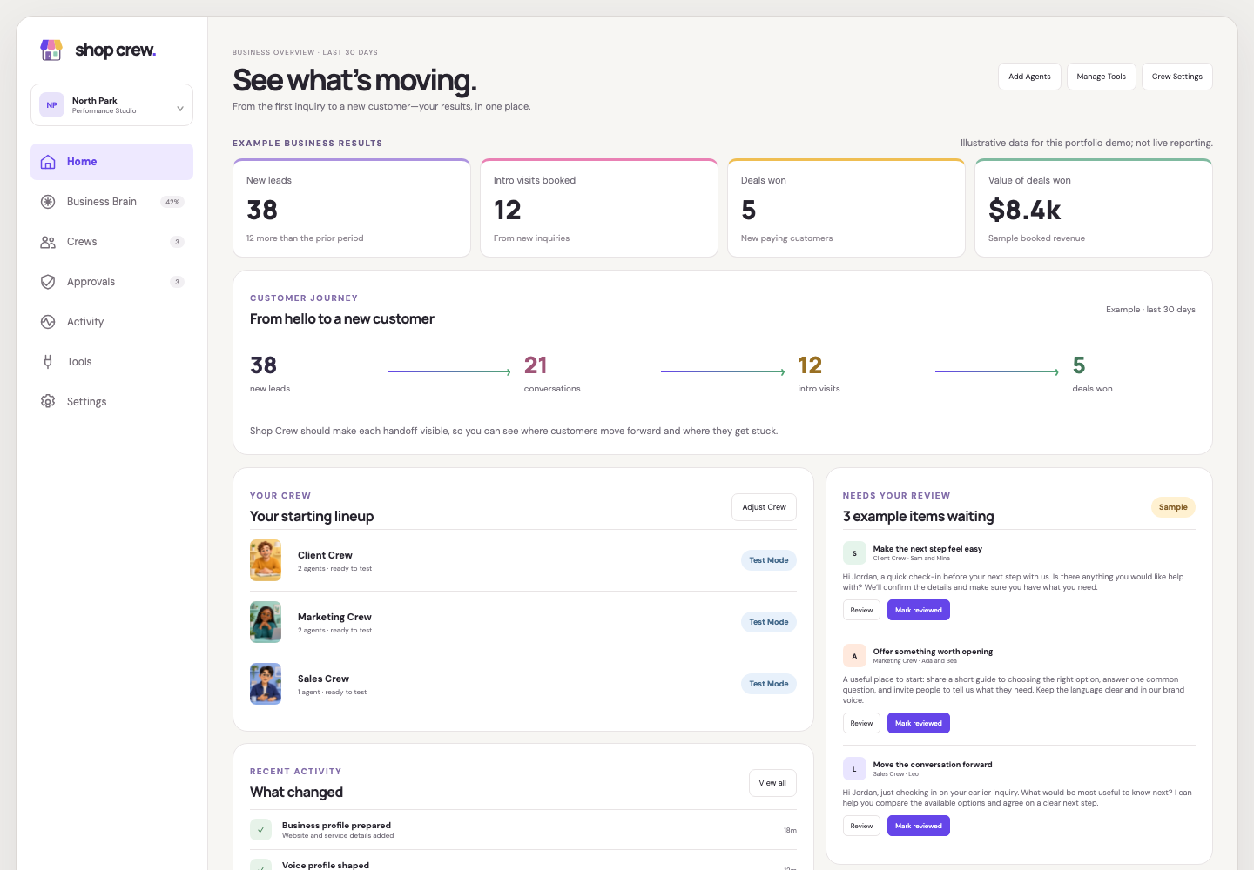Mark 'Move the conversation forward' as reviewed
The width and height of the screenshot is (1254, 870).
(x=919, y=826)
